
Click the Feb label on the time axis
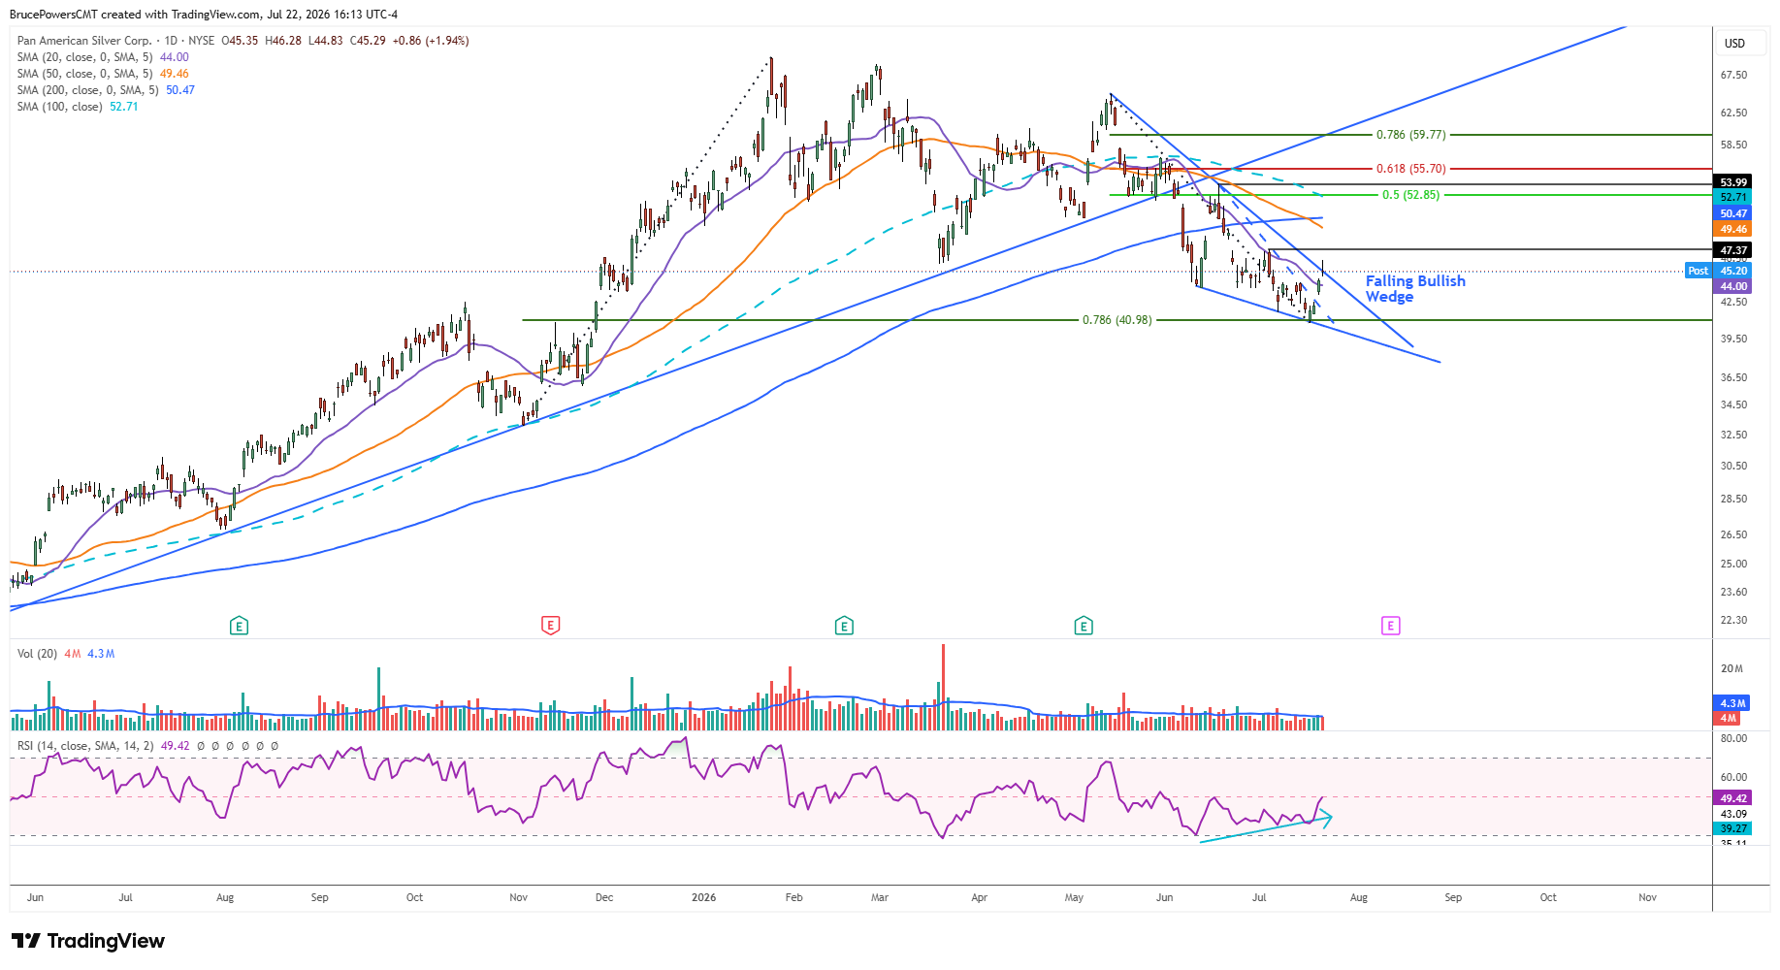[794, 897]
